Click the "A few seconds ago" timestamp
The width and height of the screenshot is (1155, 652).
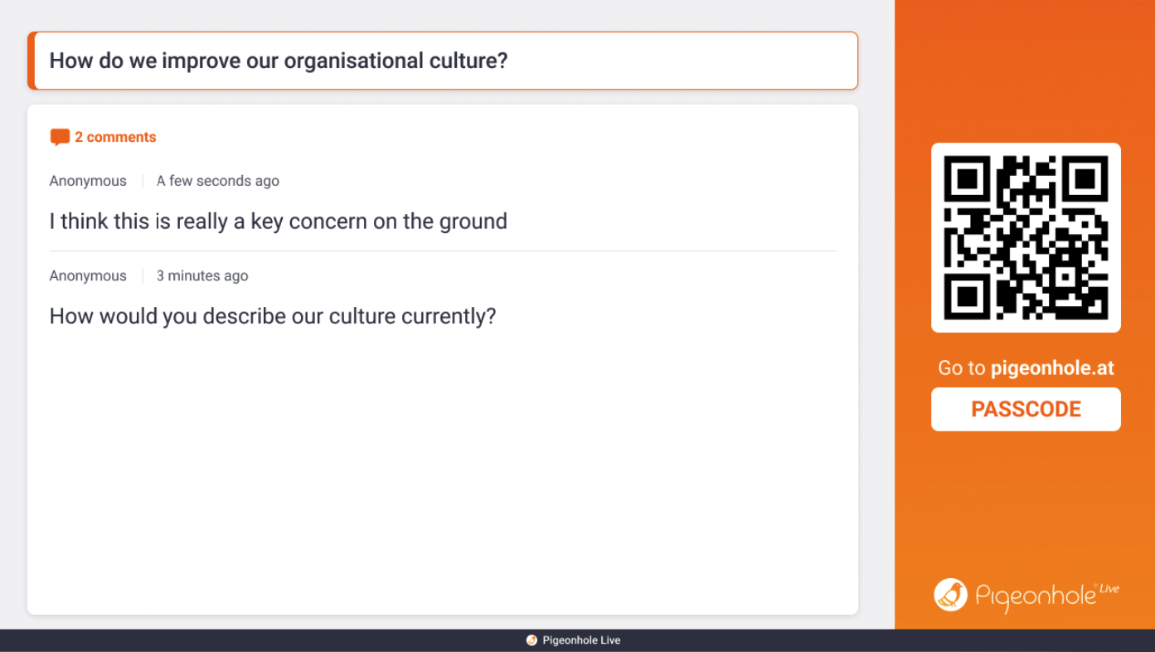tap(218, 181)
